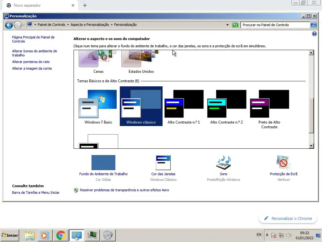Show hidden tray icons arrow
The image size is (322, 242).
tap(267, 235)
